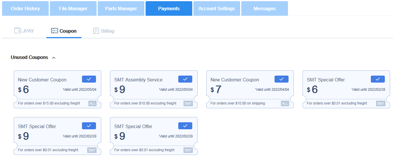The image size is (393, 157).
Task: Toggle checkmark on $6 New Customer Coupon
Action: pyautogui.click(x=89, y=79)
